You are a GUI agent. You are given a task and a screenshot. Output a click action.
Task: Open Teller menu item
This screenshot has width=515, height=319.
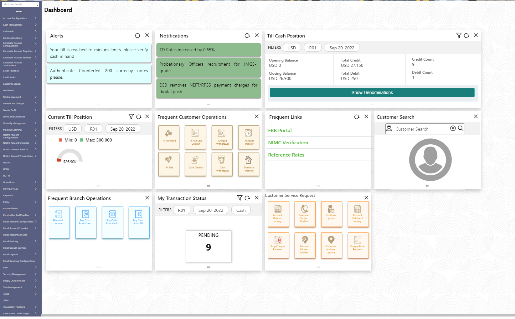6,300
